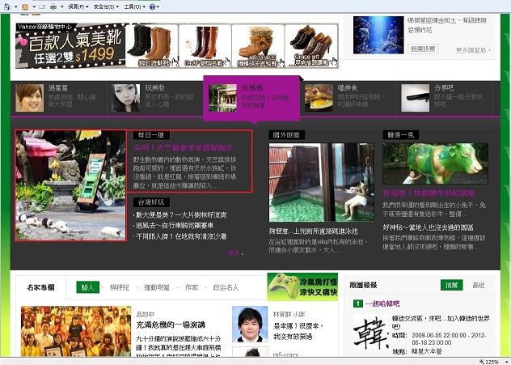Expand the Help icon dropdown arrow
The height and width of the screenshot is (365, 511).
(158, 6)
